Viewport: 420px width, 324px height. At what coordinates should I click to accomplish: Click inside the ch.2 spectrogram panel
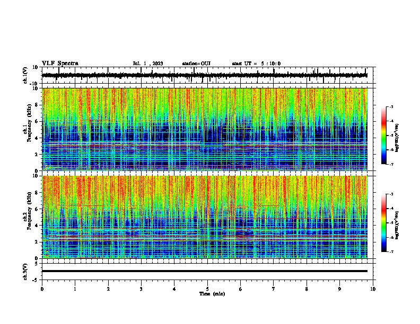click(x=204, y=217)
